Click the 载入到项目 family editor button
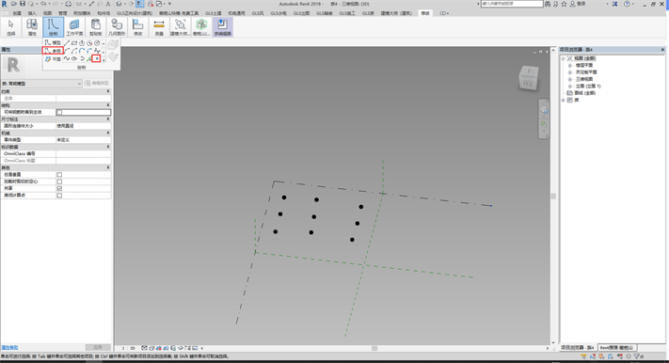 (x=222, y=27)
